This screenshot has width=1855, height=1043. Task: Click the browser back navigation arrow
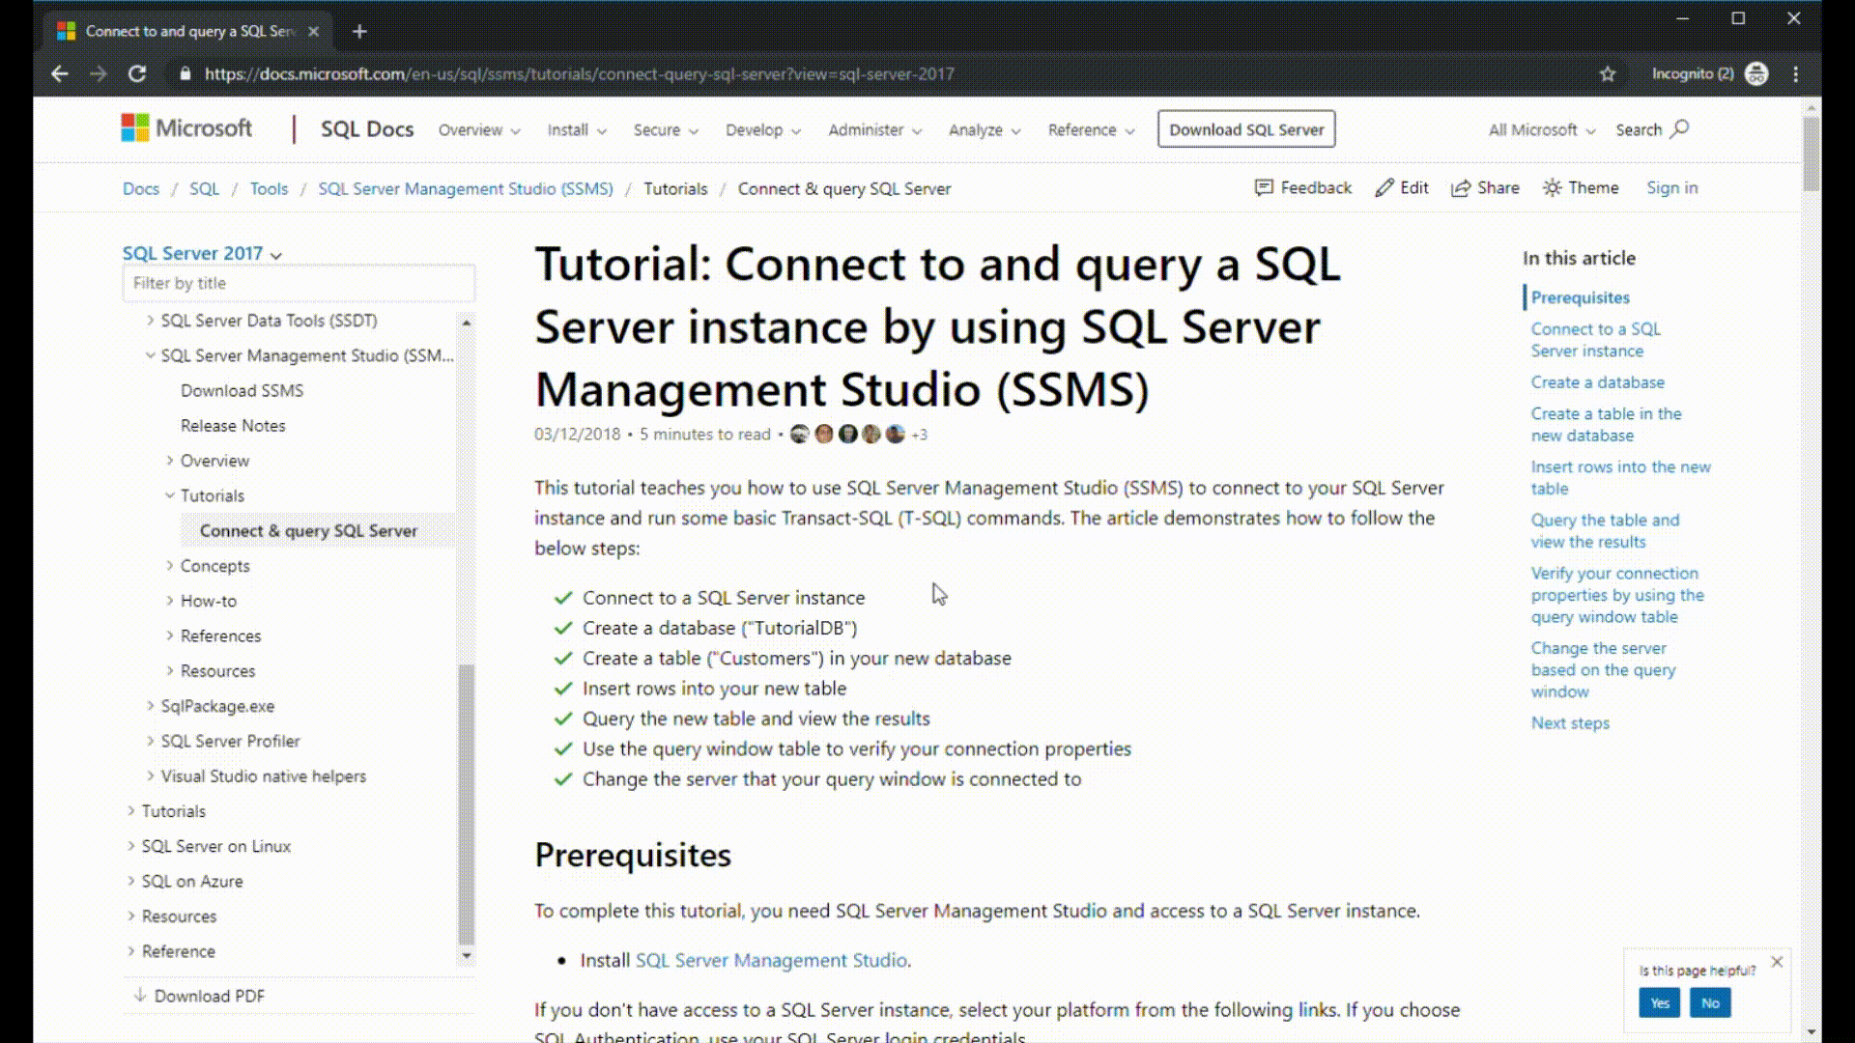click(x=60, y=72)
